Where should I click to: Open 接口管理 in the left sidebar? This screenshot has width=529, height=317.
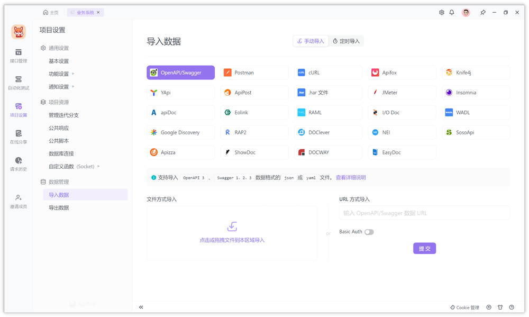click(x=19, y=56)
